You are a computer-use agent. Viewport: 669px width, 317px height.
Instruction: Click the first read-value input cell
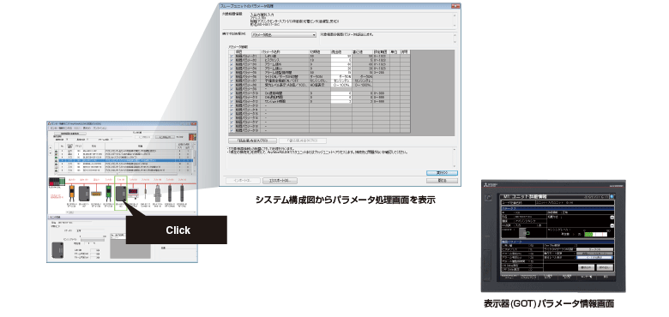(x=341, y=57)
